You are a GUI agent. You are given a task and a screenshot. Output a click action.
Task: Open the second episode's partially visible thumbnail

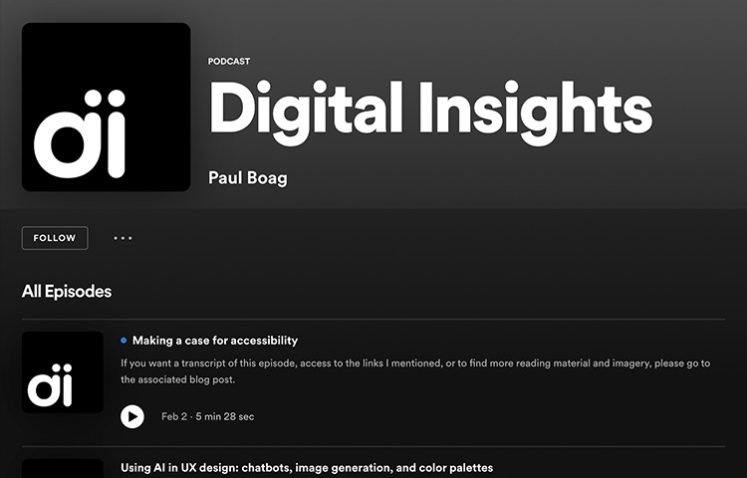tap(63, 468)
